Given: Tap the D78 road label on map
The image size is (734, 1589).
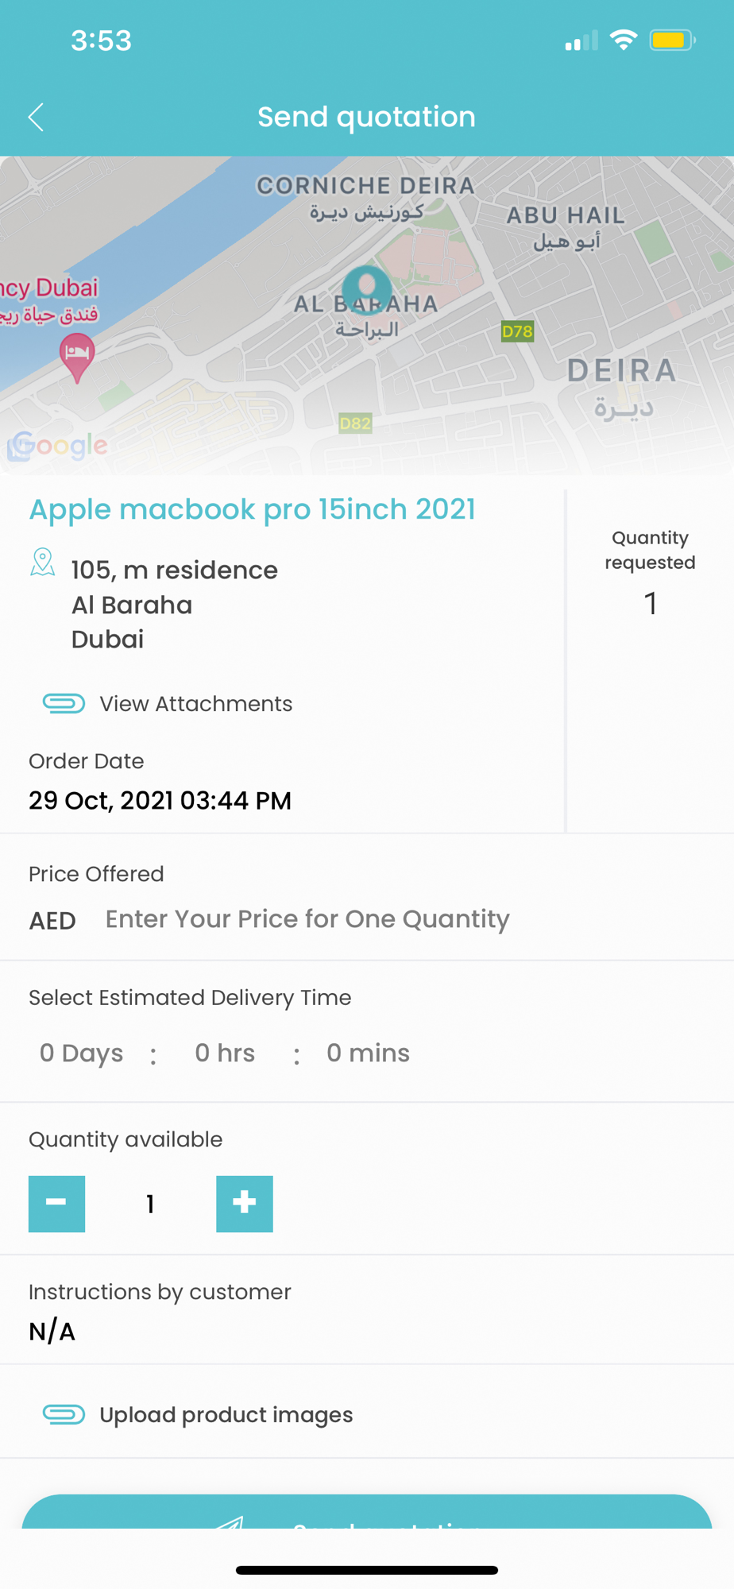Looking at the screenshot, I should (x=517, y=331).
